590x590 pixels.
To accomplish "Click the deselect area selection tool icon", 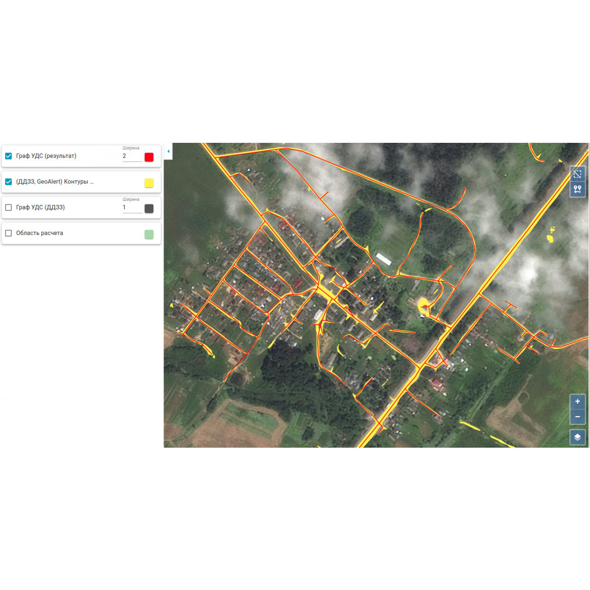I will point(577,174).
